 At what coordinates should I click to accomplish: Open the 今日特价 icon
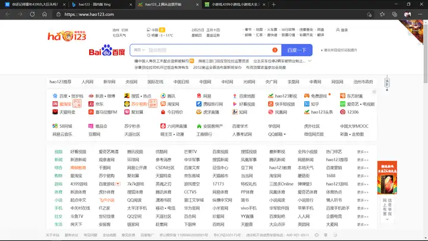[163, 112]
